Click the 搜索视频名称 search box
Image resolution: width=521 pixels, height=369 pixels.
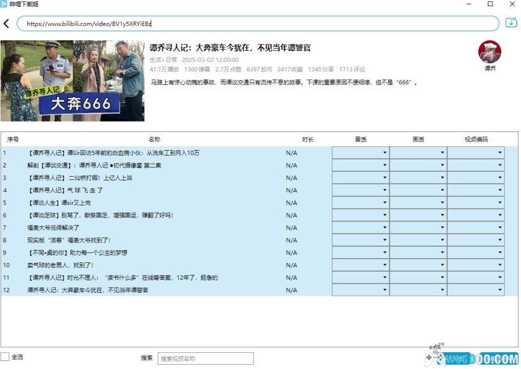[205, 358]
